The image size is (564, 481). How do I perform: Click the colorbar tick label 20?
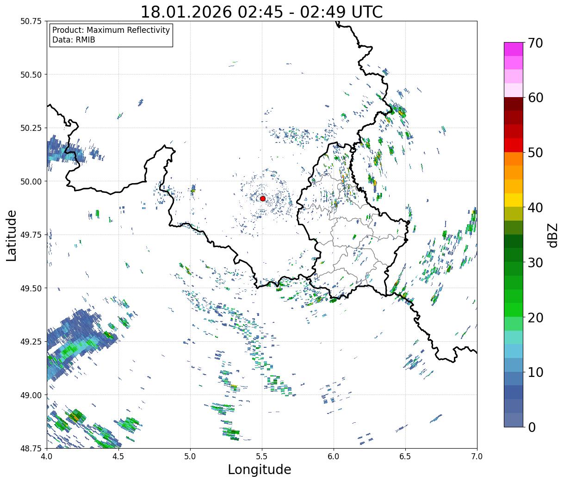coord(535,318)
